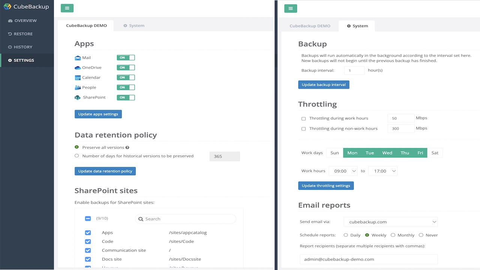This screenshot has height=270, width=480.
Task: Click the Report recipients email field
Action: (x=369, y=259)
